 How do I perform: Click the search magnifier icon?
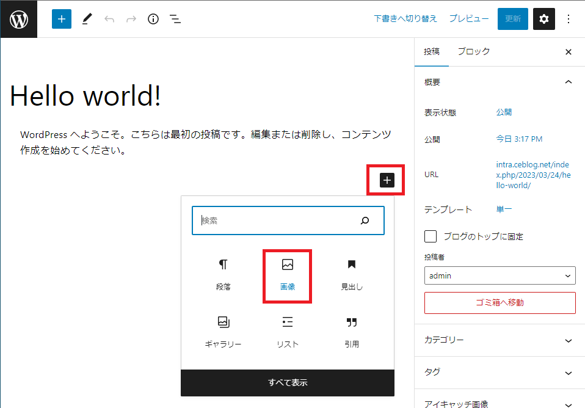(x=365, y=220)
